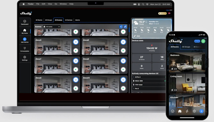Viewport: 214px width, 122px height.
Task: Click the 2 Shared stat tile
Action: point(159,67)
